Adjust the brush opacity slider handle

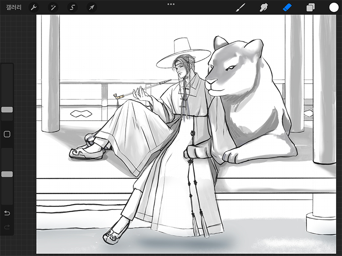(x=7, y=174)
